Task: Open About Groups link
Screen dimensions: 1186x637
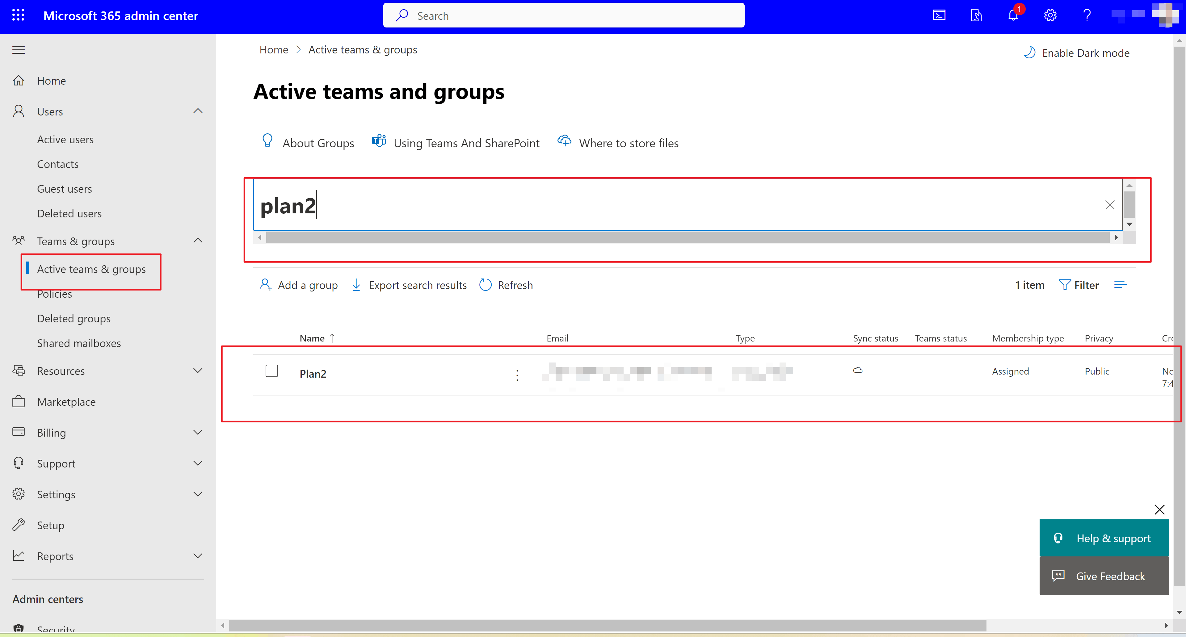Action: click(308, 143)
